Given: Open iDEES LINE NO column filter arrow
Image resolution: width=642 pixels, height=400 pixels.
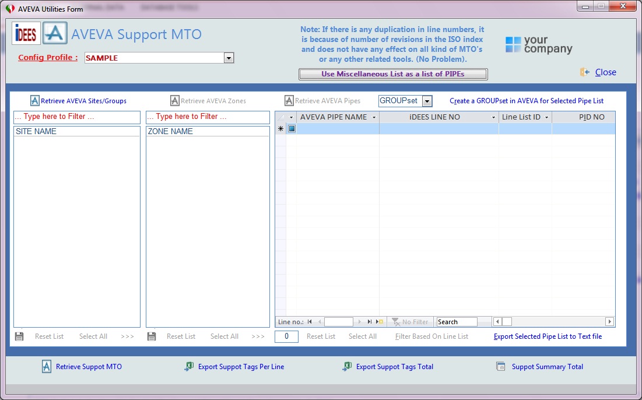Looking at the screenshot, I should (x=493, y=118).
